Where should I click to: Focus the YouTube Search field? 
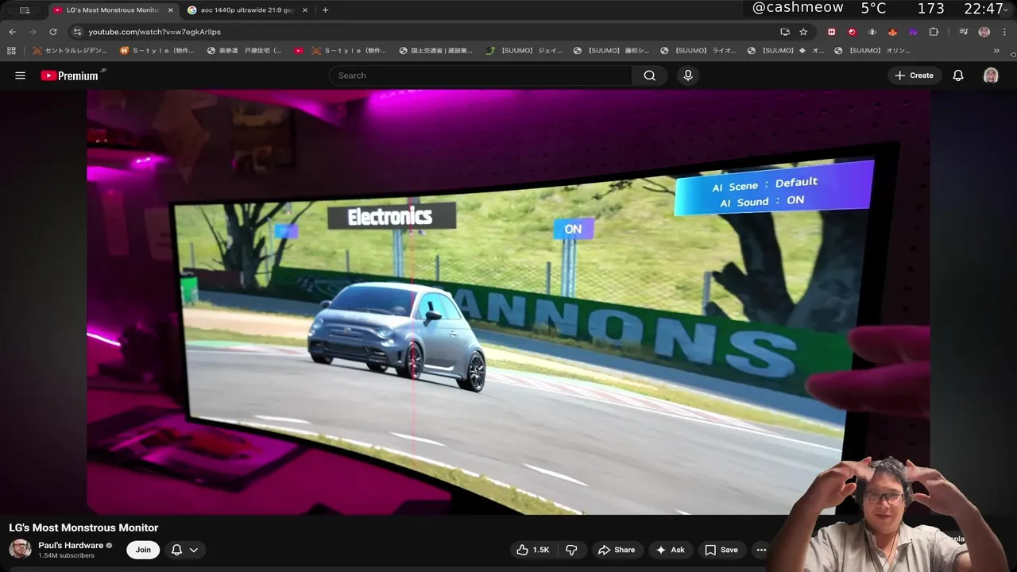481,75
